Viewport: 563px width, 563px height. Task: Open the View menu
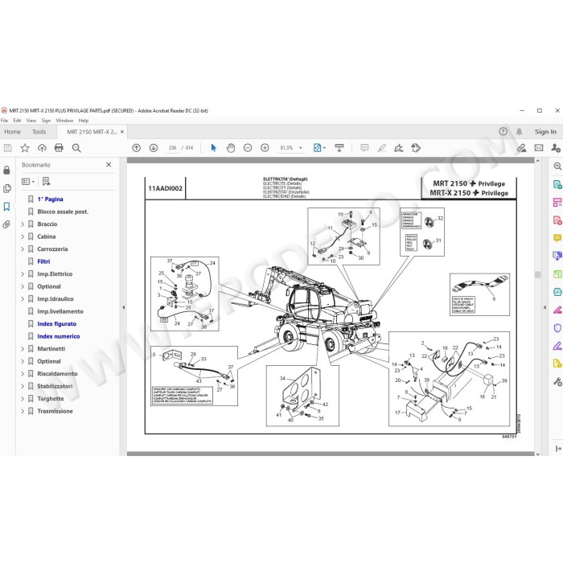pos(31,121)
